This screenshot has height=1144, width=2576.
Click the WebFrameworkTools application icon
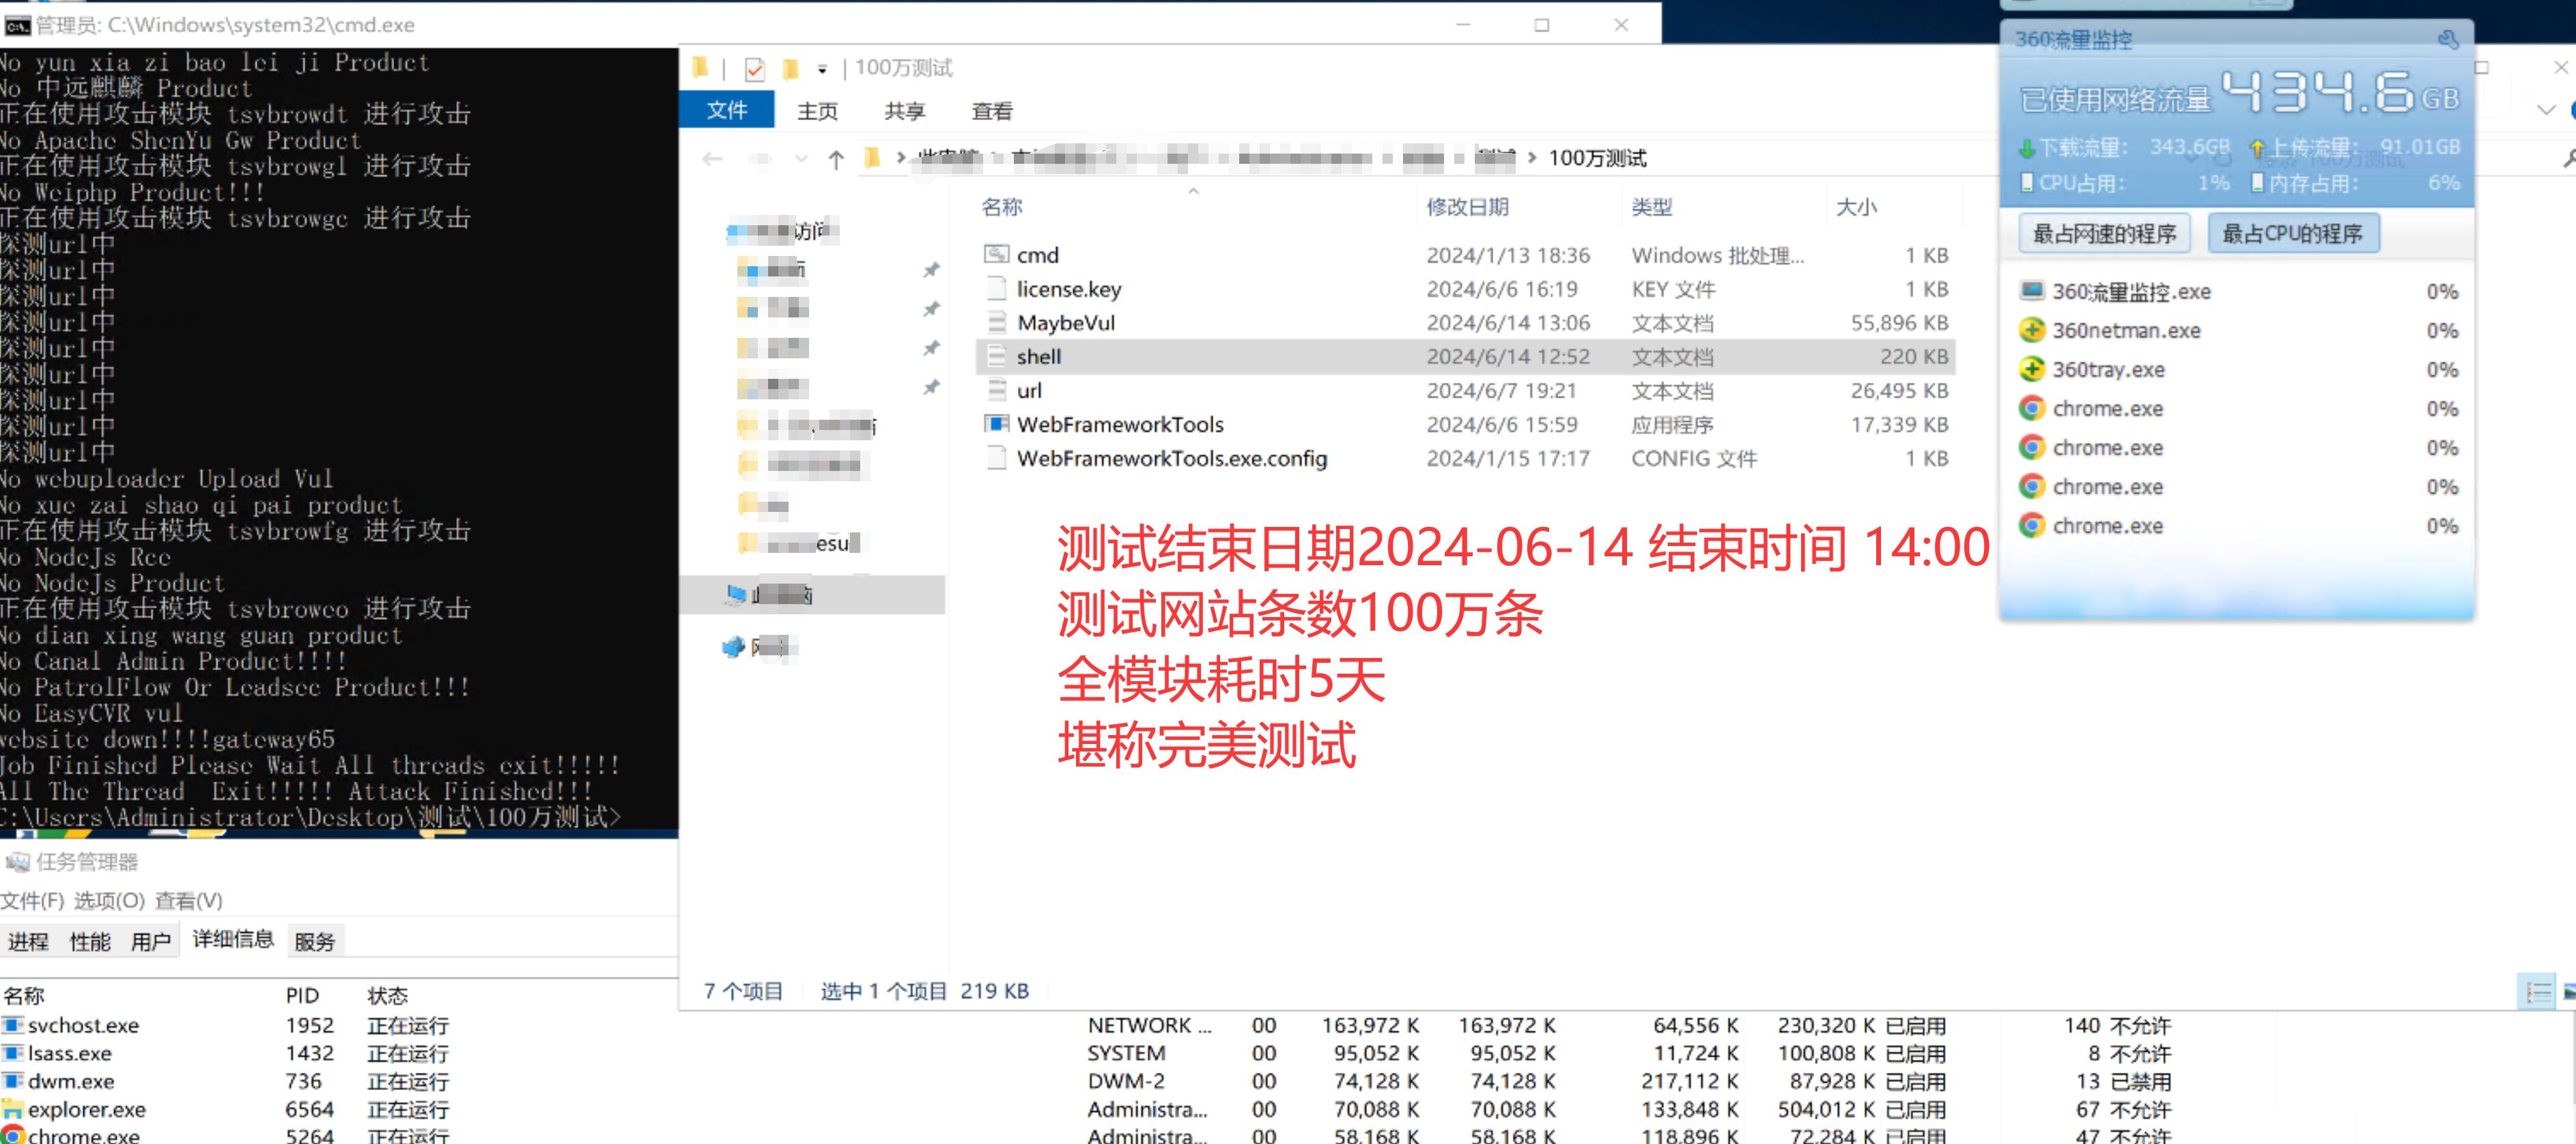[x=996, y=424]
